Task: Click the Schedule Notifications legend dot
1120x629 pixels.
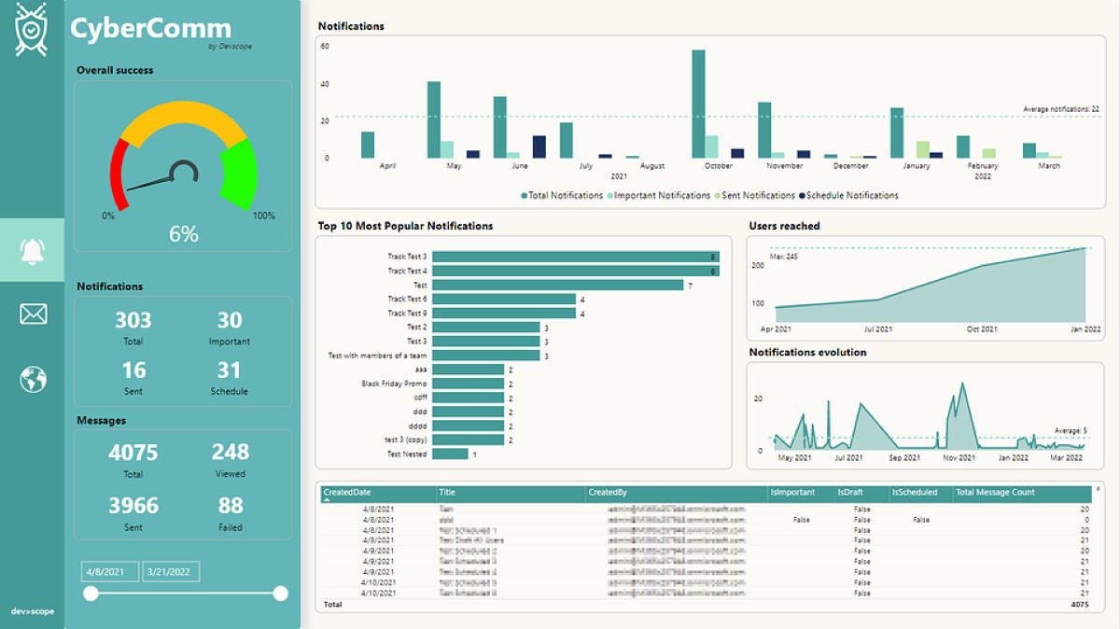Action: tap(802, 196)
